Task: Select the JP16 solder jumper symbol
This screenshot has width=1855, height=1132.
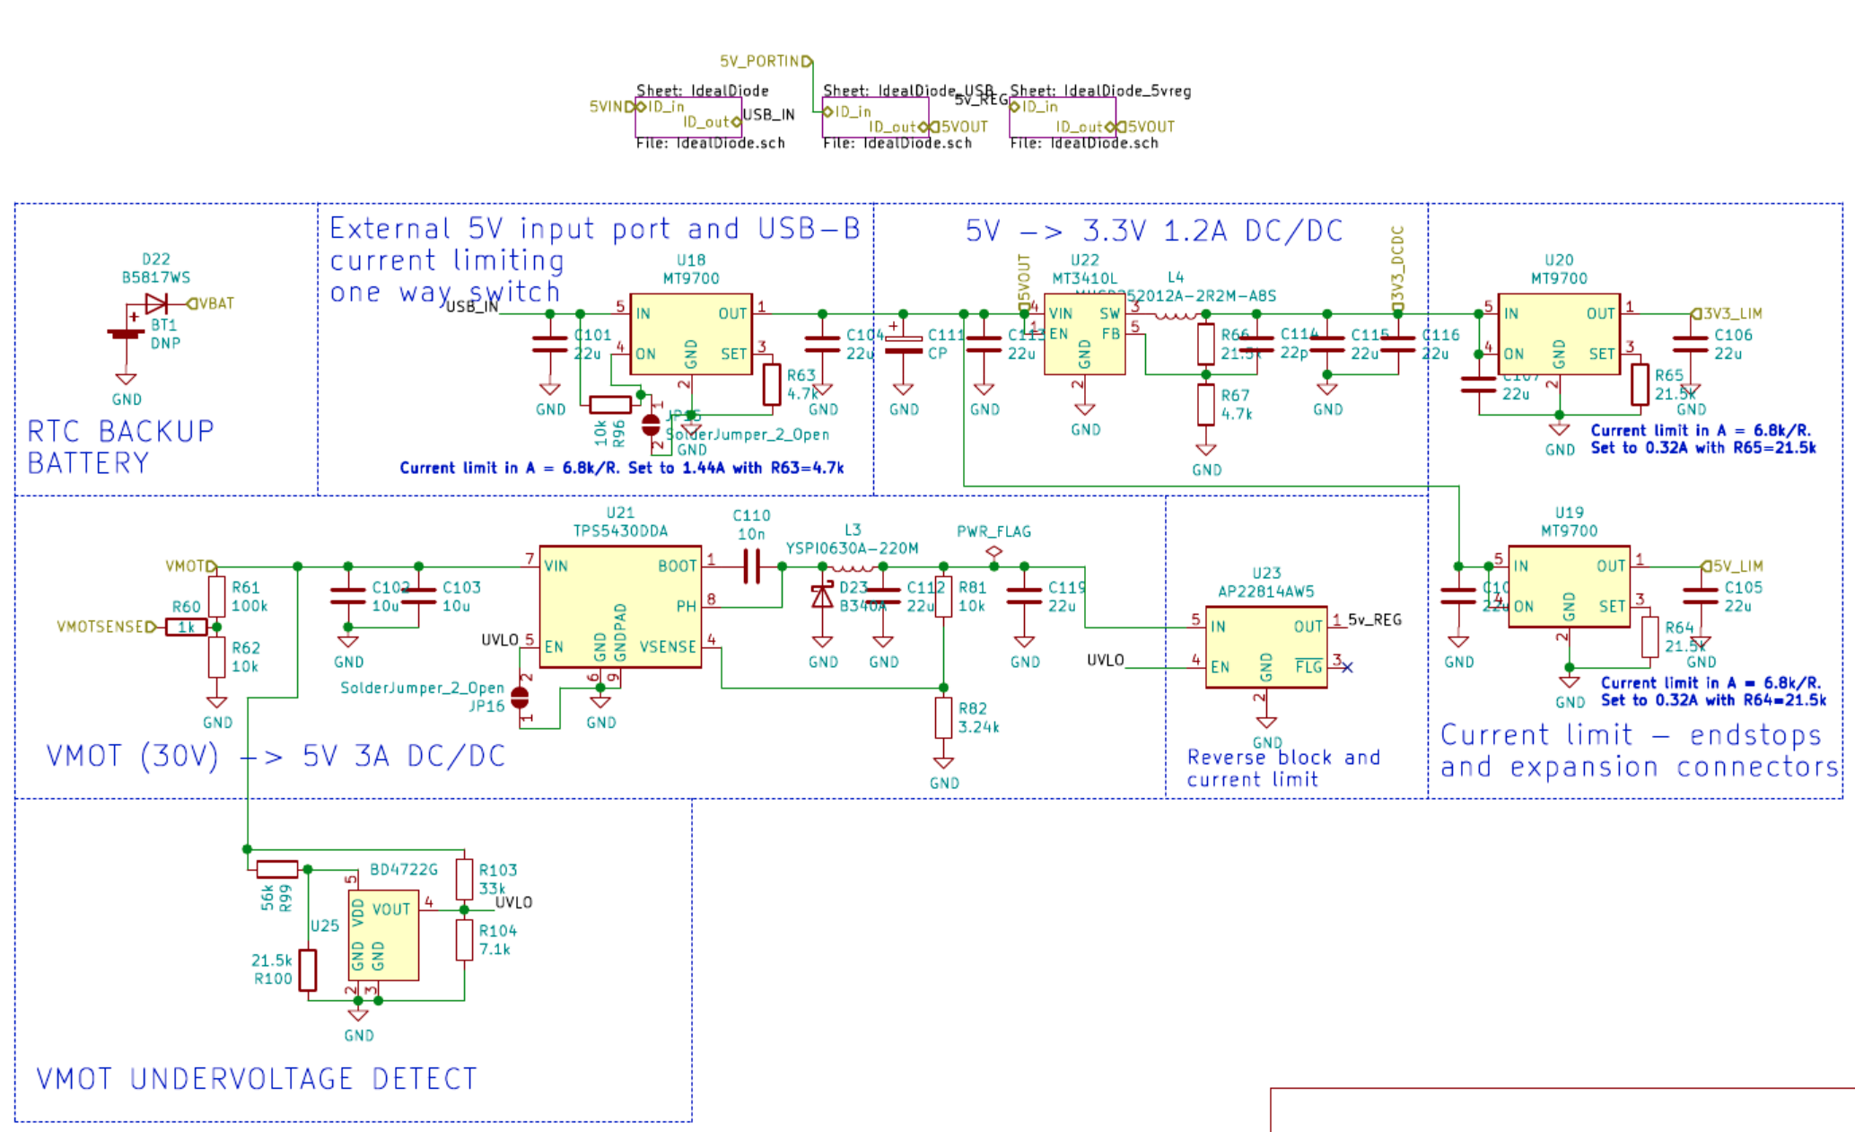Action: (520, 697)
